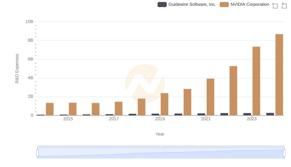Click the Guidewire bar for 2022
This screenshot has width=291, height=167.
pyautogui.click(x=224, y=114)
